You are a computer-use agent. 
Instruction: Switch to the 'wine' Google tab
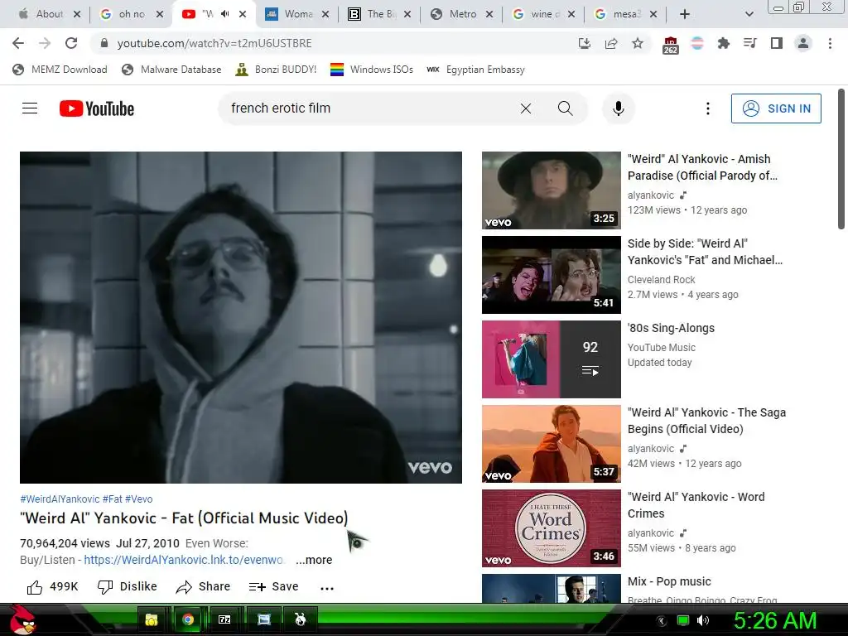(542, 14)
